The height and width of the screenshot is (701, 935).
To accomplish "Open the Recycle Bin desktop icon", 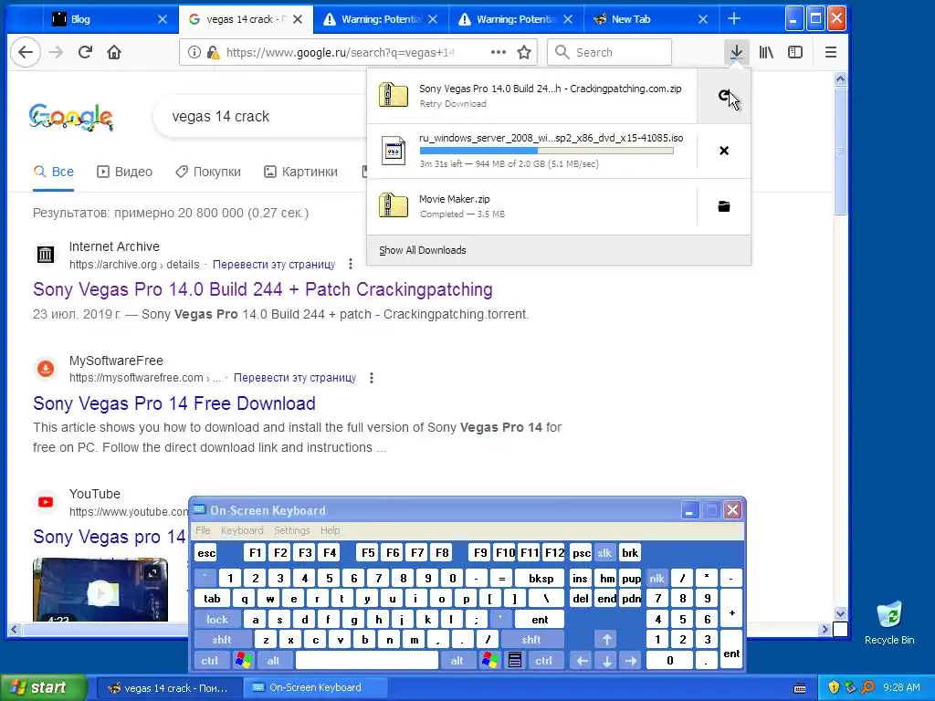I will [x=889, y=623].
